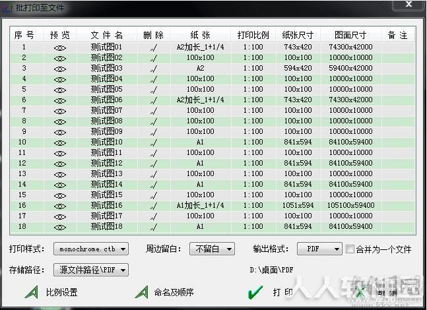The width and height of the screenshot is (427, 310).
Task: Click the delete mark in row 测试图03
Action: point(154,69)
